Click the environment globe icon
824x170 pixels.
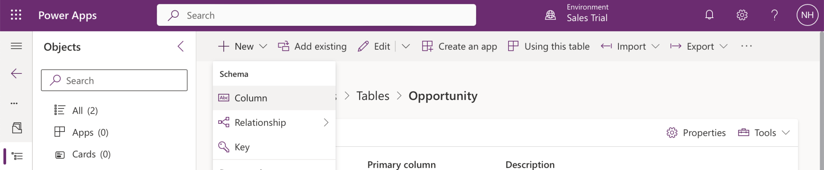(x=550, y=15)
